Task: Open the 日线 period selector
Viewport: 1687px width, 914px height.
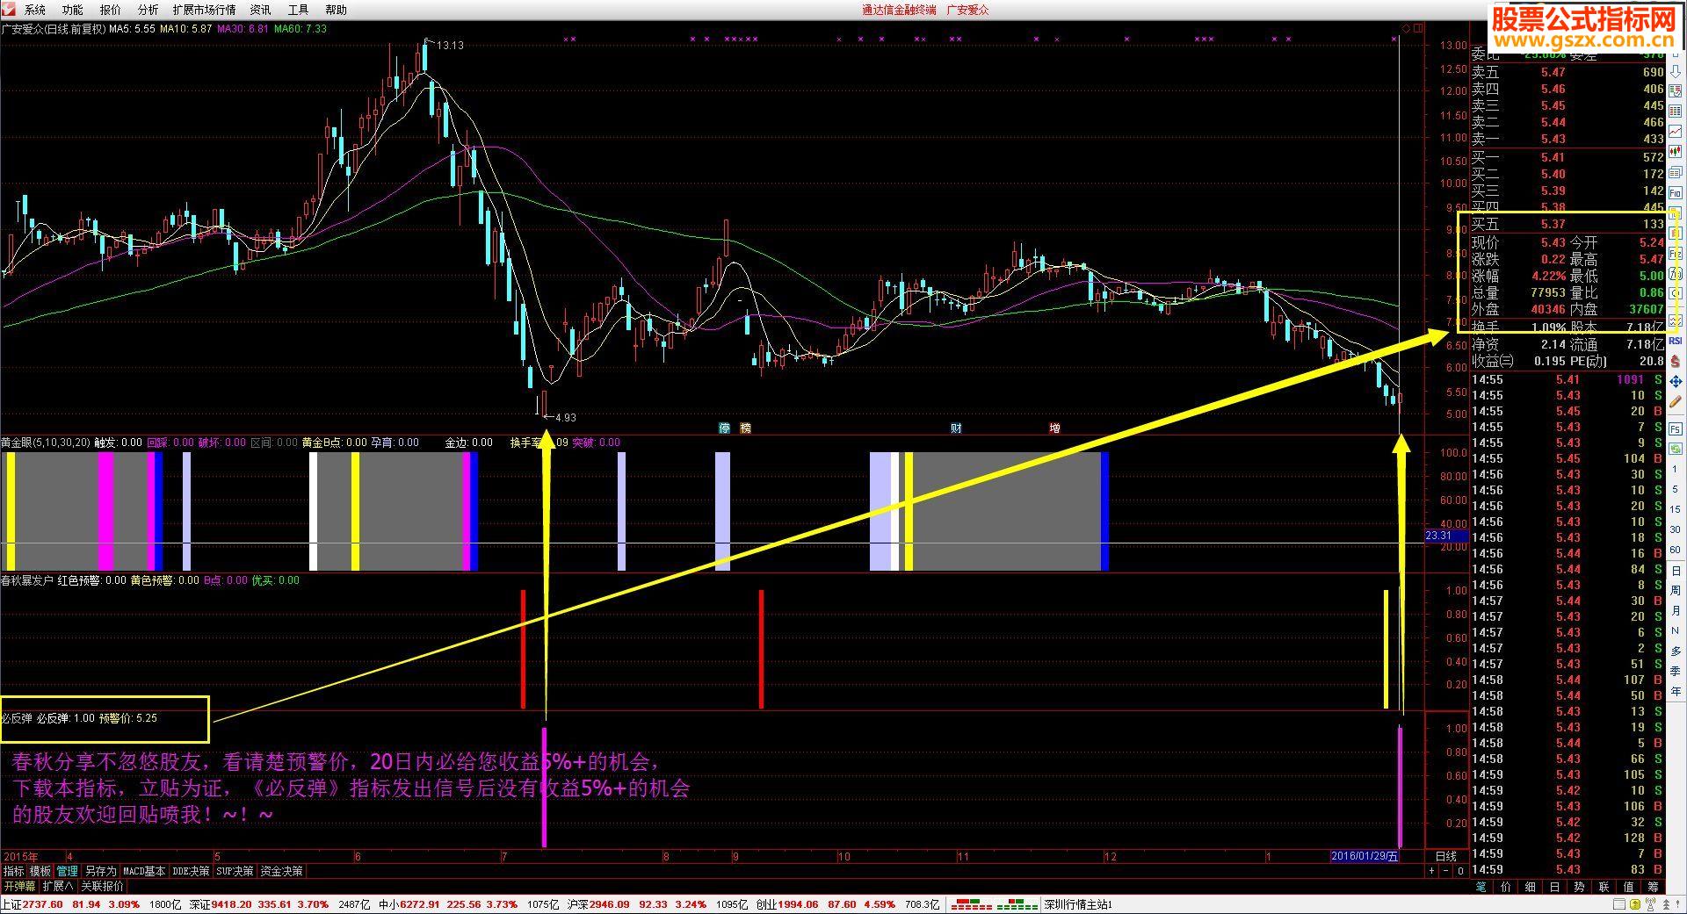Action: [x=1445, y=856]
